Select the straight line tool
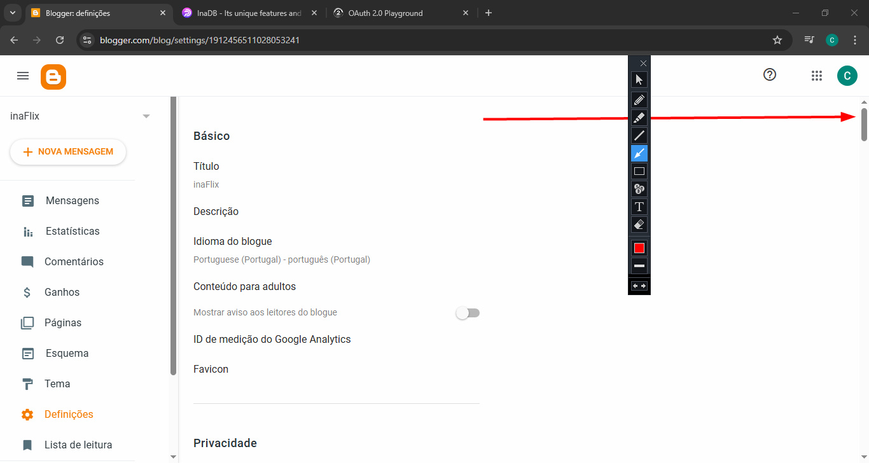The image size is (869, 463). pyautogui.click(x=639, y=135)
